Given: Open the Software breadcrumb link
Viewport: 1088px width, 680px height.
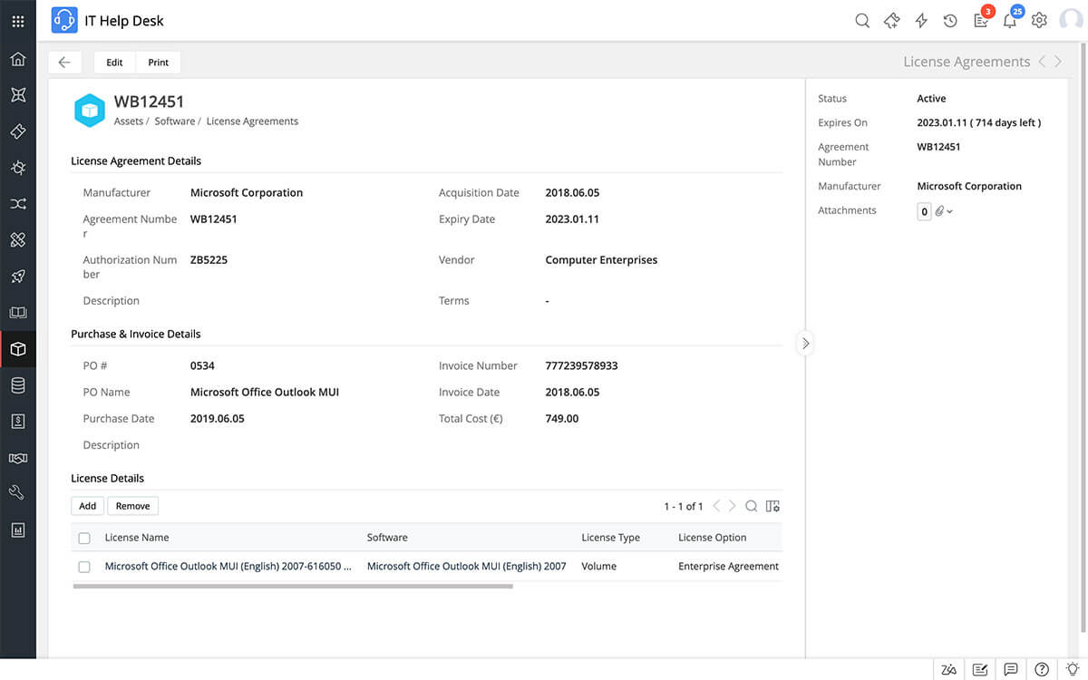Looking at the screenshot, I should (x=175, y=121).
